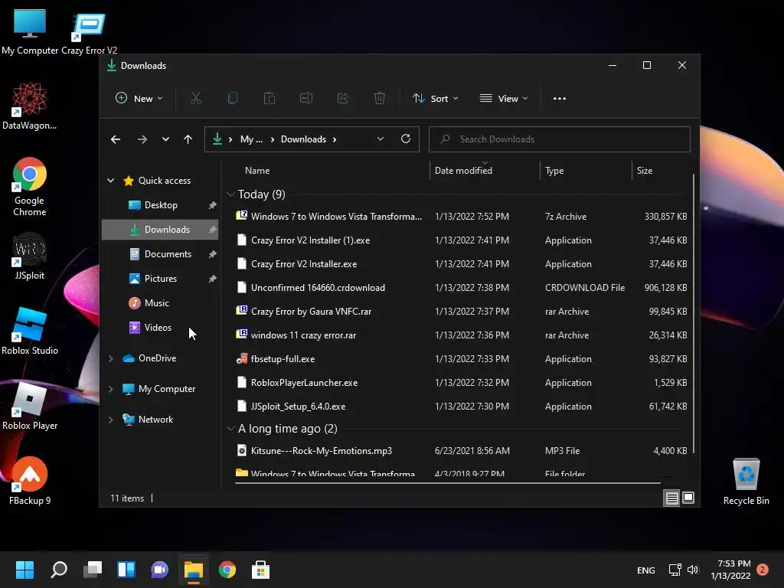Open Widgets from taskbar
The width and height of the screenshot is (784, 588).
[x=126, y=570]
